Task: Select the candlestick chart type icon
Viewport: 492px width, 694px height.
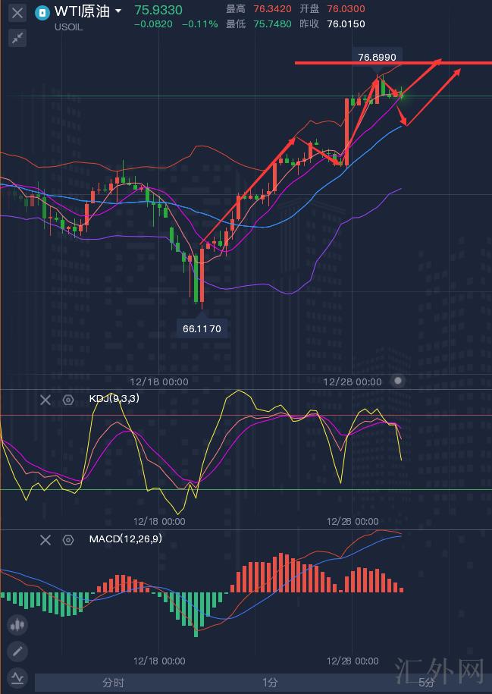Action: 17,626
